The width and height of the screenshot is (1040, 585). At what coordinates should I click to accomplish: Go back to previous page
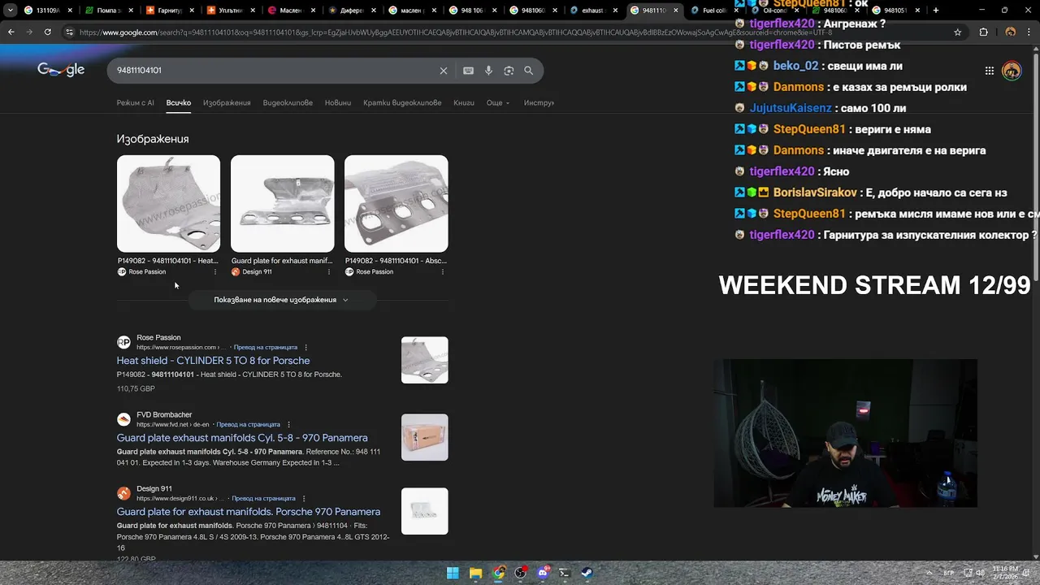(x=11, y=32)
